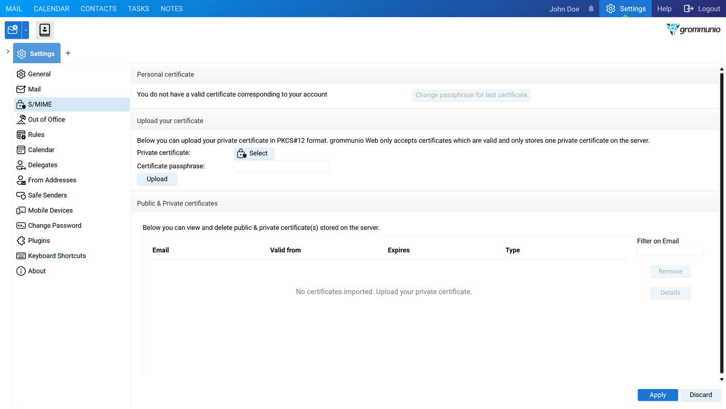Click the Logout text link
Image resolution: width=726 pixels, height=409 pixels.
coord(709,9)
